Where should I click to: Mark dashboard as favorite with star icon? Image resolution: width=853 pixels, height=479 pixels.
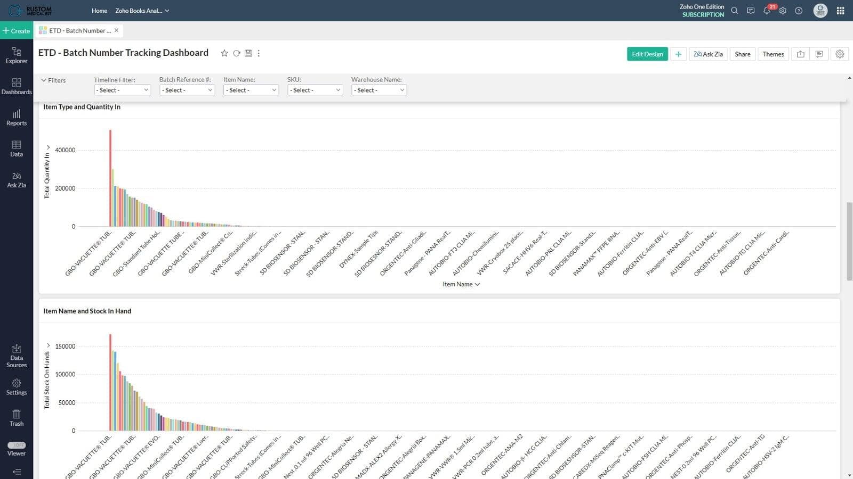tap(224, 53)
